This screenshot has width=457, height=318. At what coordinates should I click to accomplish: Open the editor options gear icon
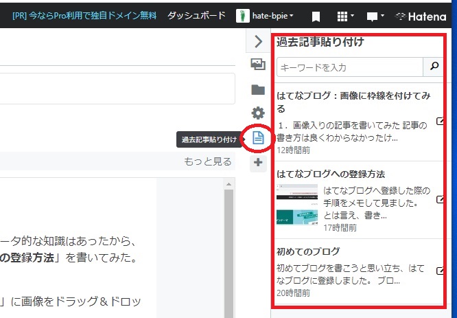point(258,113)
